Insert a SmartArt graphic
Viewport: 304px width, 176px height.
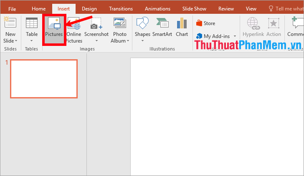click(x=162, y=24)
